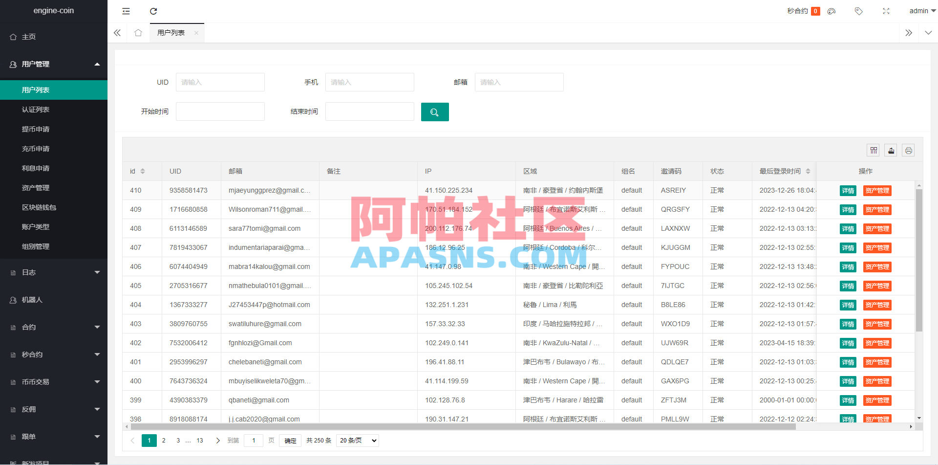Image resolution: width=938 pixels, height=465 pixels.
Task: Switch to the 用户列表 tab
Action: pos(170,33)
